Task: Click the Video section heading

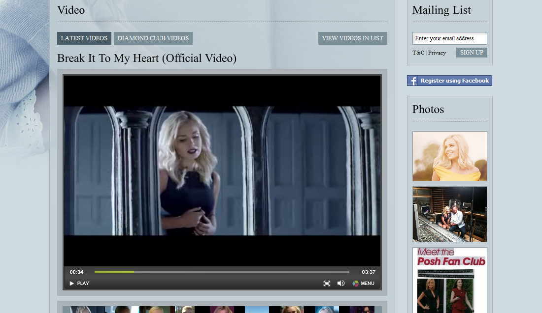Action: (x=71, y=10)
